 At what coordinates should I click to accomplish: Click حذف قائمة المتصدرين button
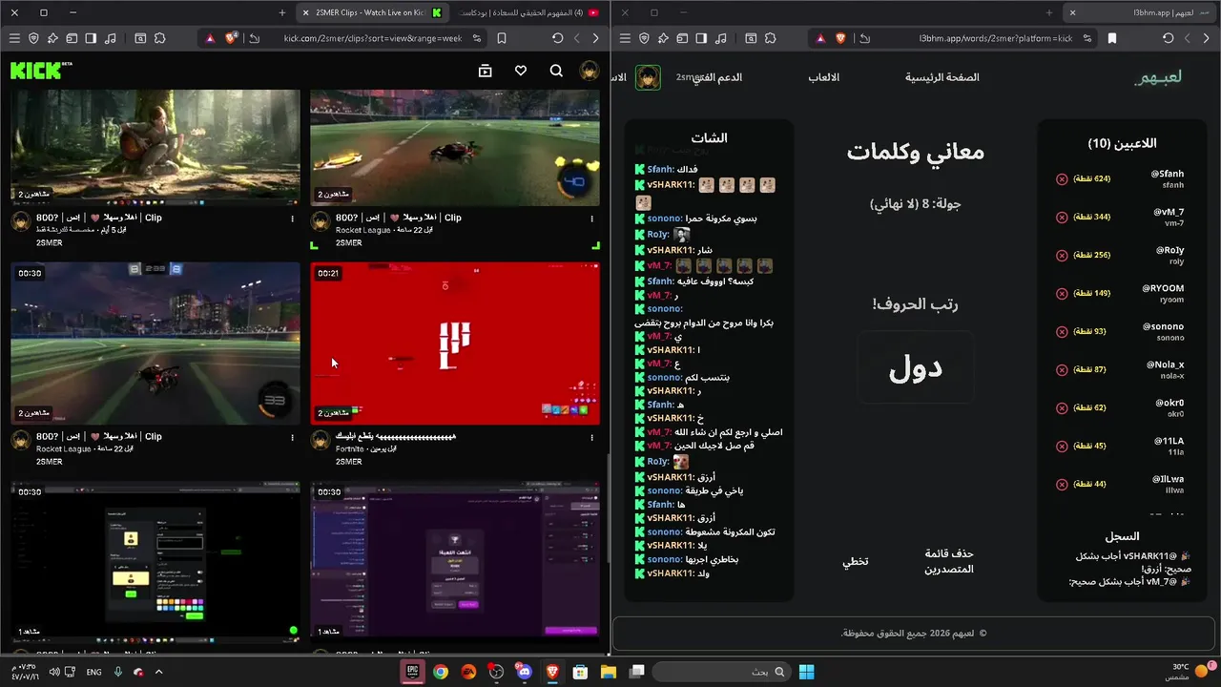click(x=949, y=561)
